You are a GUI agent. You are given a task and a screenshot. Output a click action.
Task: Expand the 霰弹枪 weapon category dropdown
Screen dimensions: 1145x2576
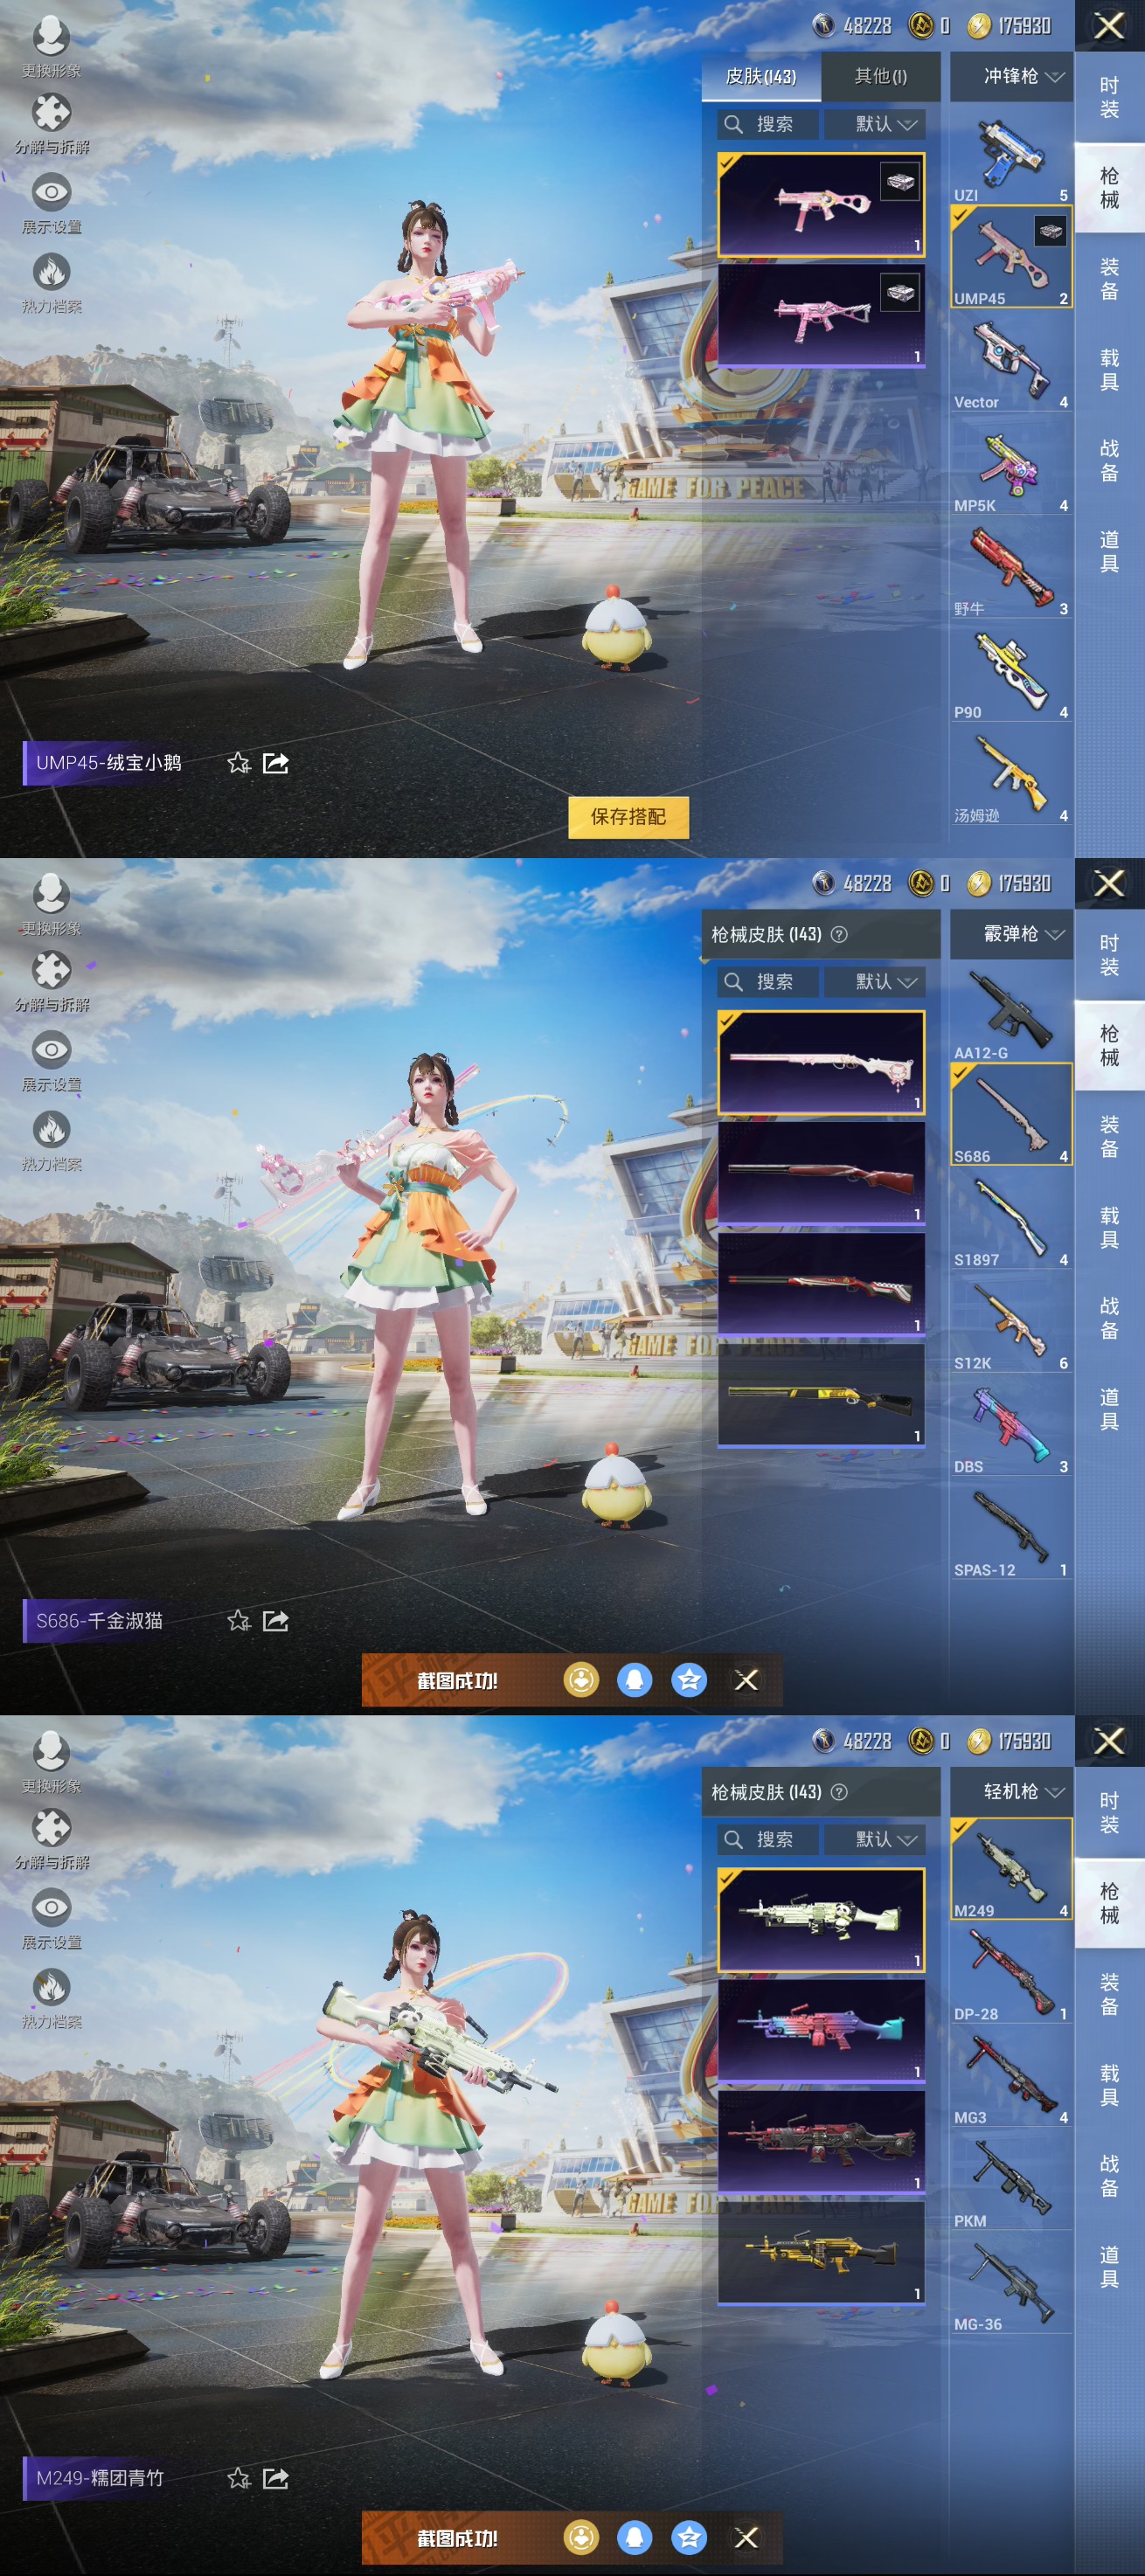tap(1022, 934)
